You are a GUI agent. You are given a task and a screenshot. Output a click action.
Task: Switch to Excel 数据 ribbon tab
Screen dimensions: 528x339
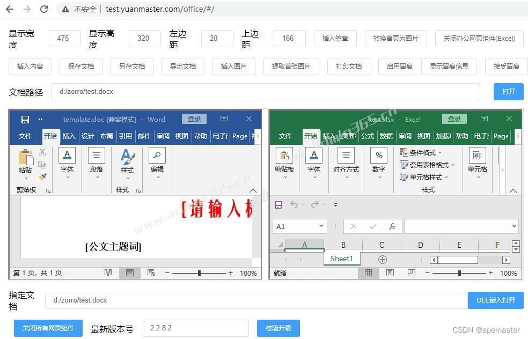pos(386,136)
